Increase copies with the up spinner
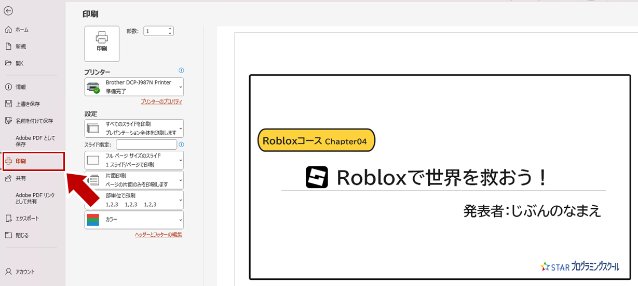 coord(170,29)
